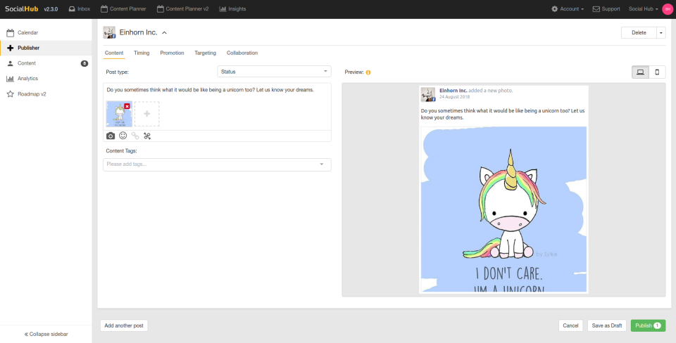Add another image via plus placeholder
The image size is (676, 343).
[147, 114]
